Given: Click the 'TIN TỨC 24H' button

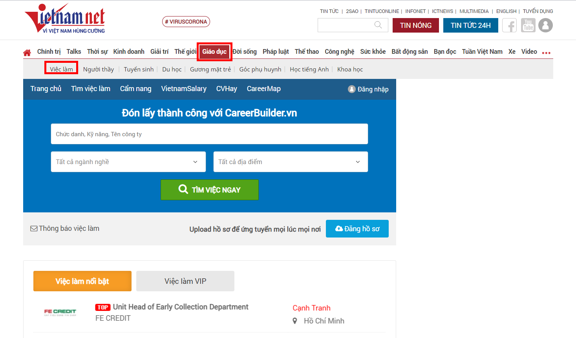Looking at the screenshot, I should pos(471,26).
